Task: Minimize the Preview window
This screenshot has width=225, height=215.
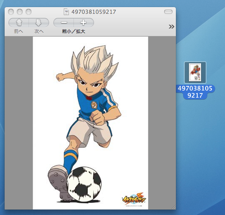Action: [x=20, y=12]
